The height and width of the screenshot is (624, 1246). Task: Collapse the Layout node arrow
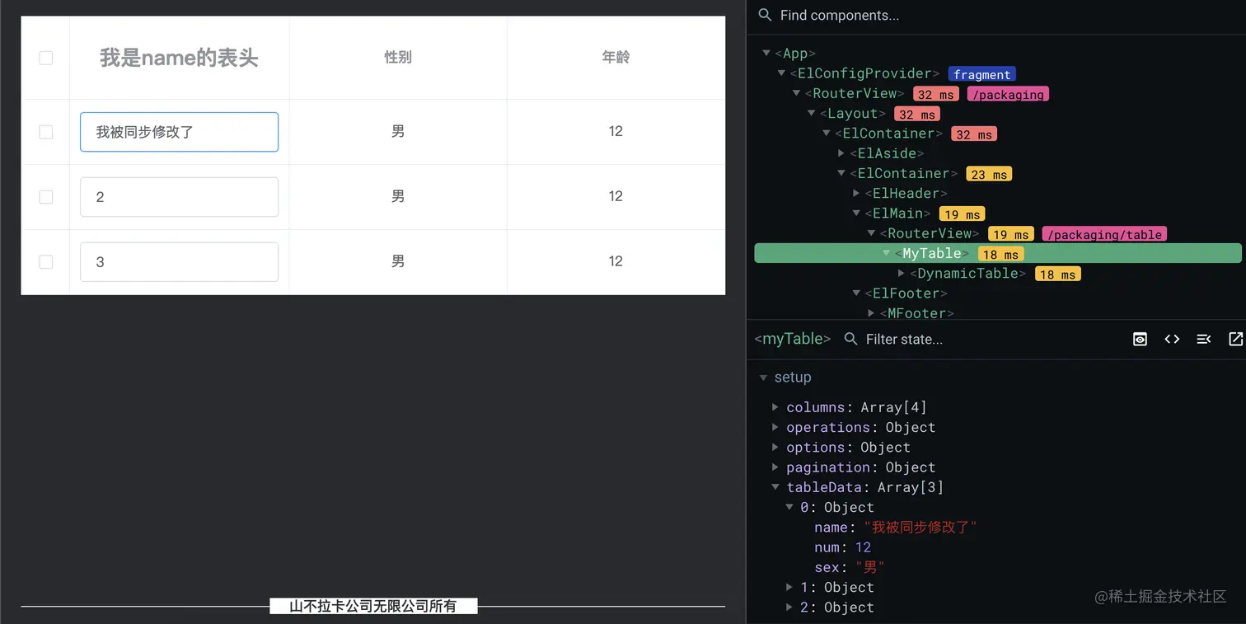812,114
